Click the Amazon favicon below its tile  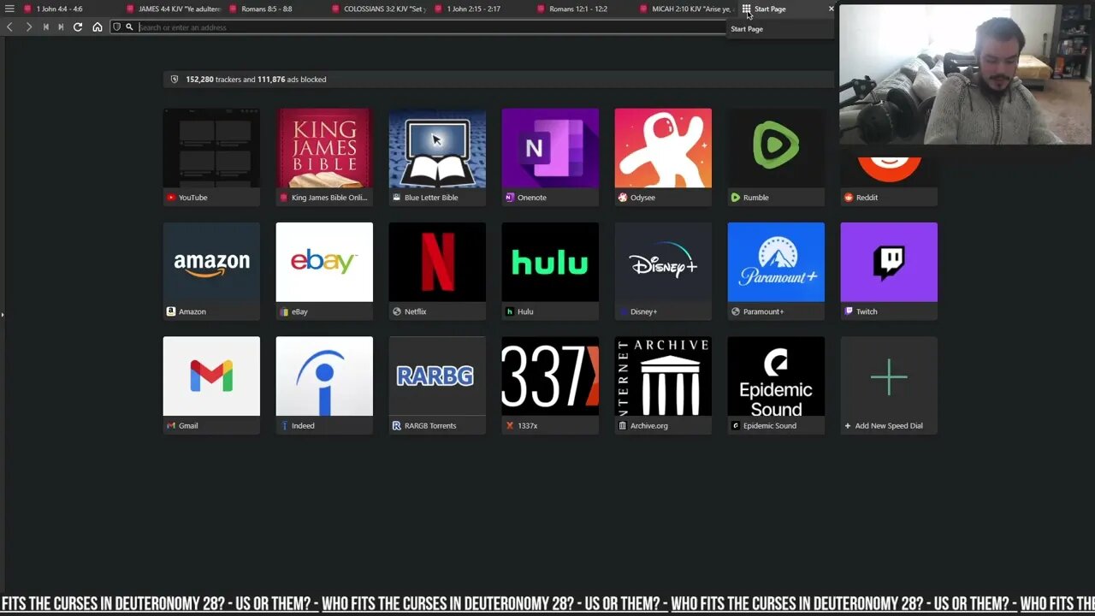click(171, 311)
